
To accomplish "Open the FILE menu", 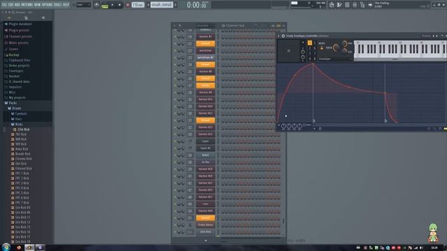I will tap(4, 5).
